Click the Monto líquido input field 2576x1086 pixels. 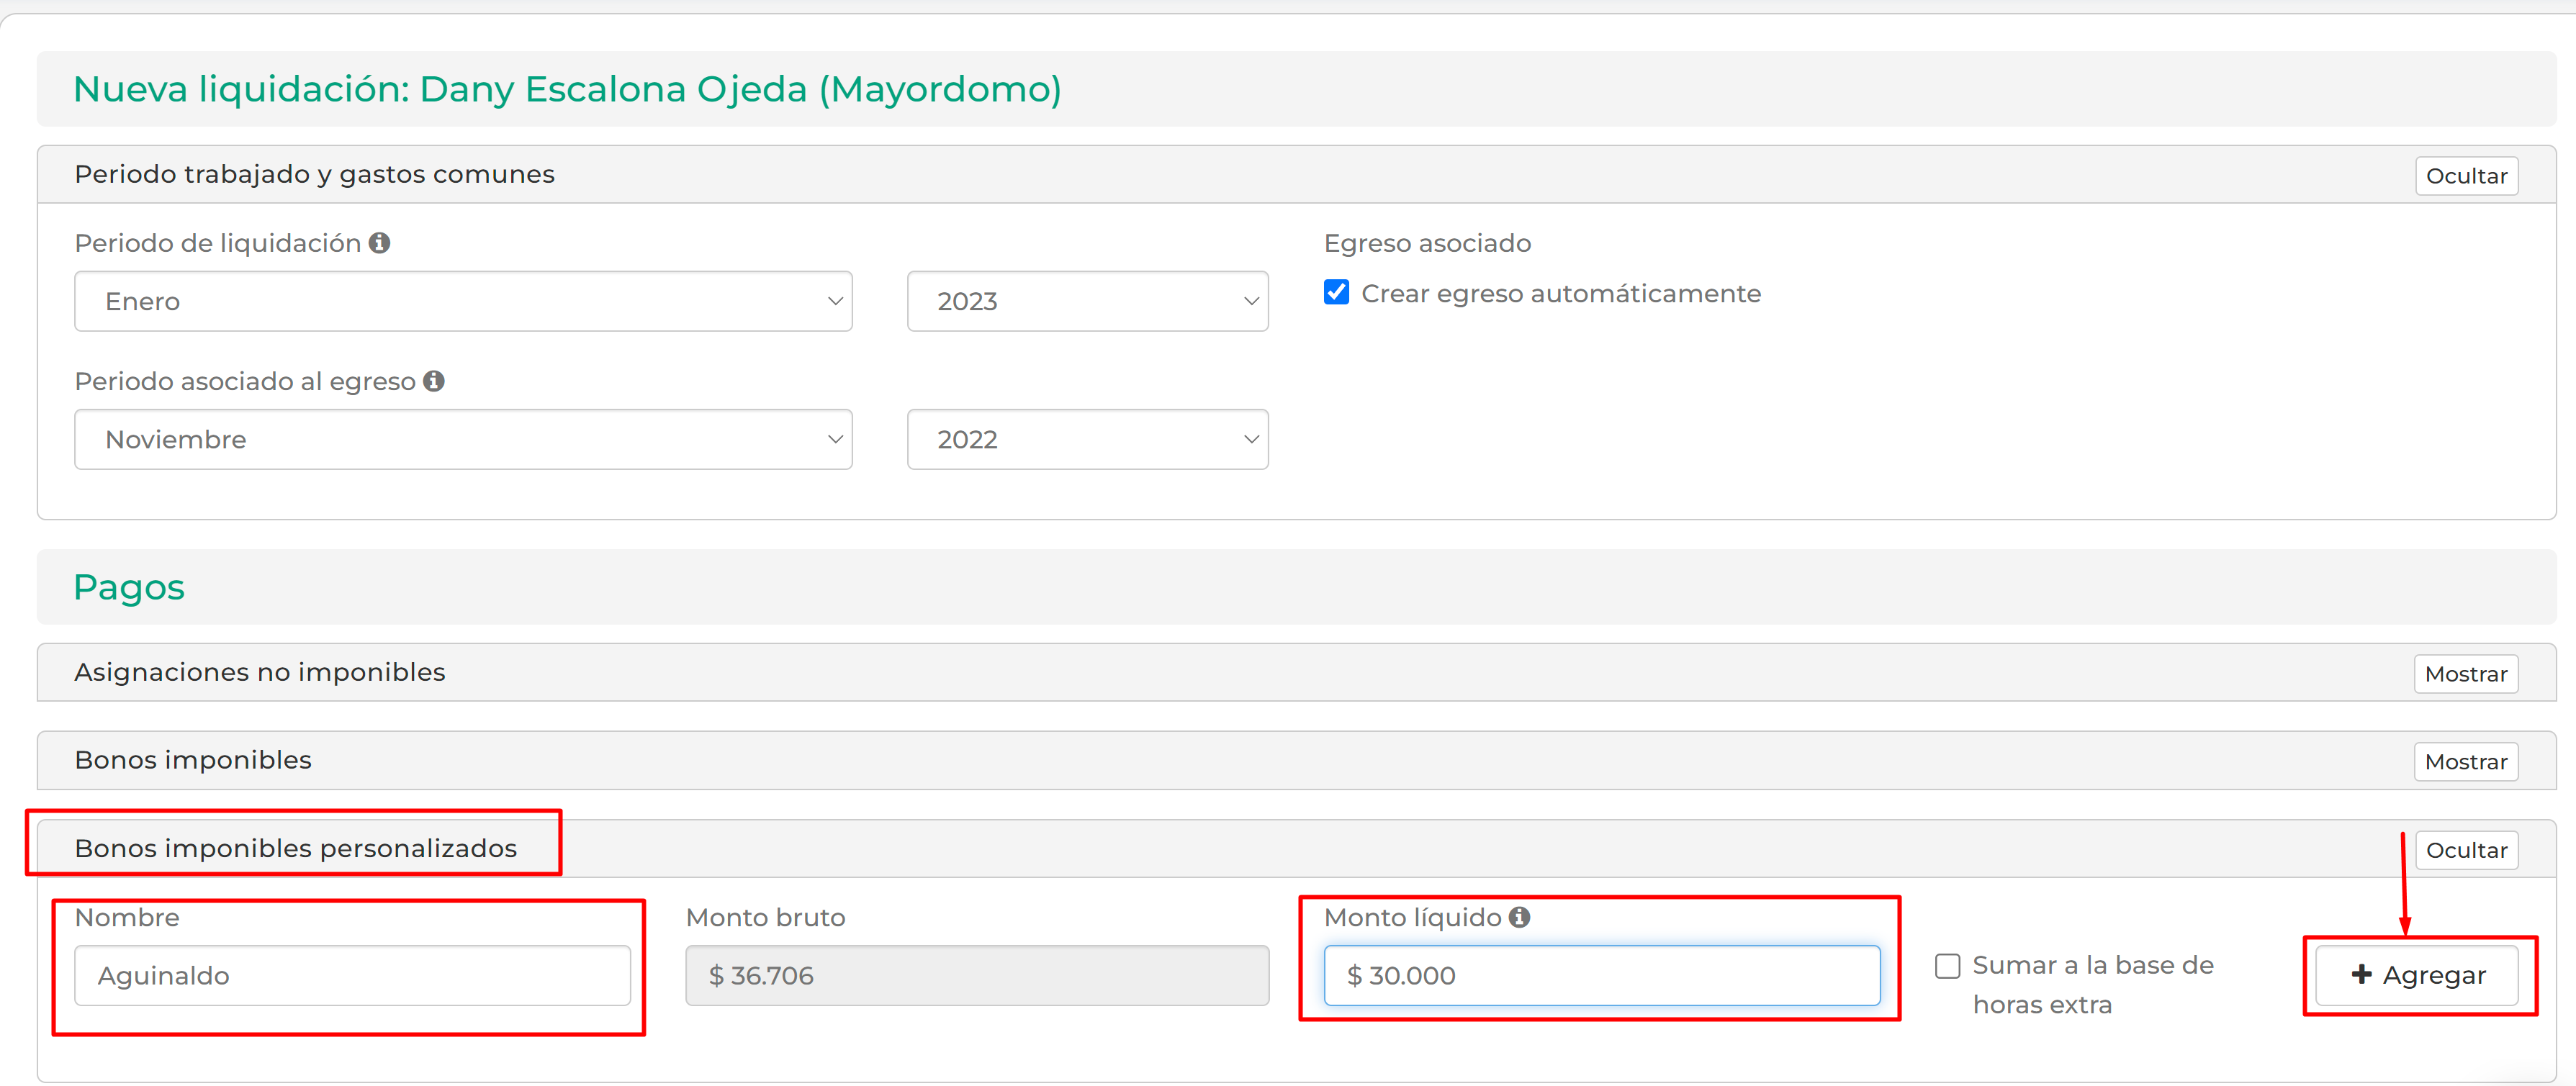point(1601,975)
